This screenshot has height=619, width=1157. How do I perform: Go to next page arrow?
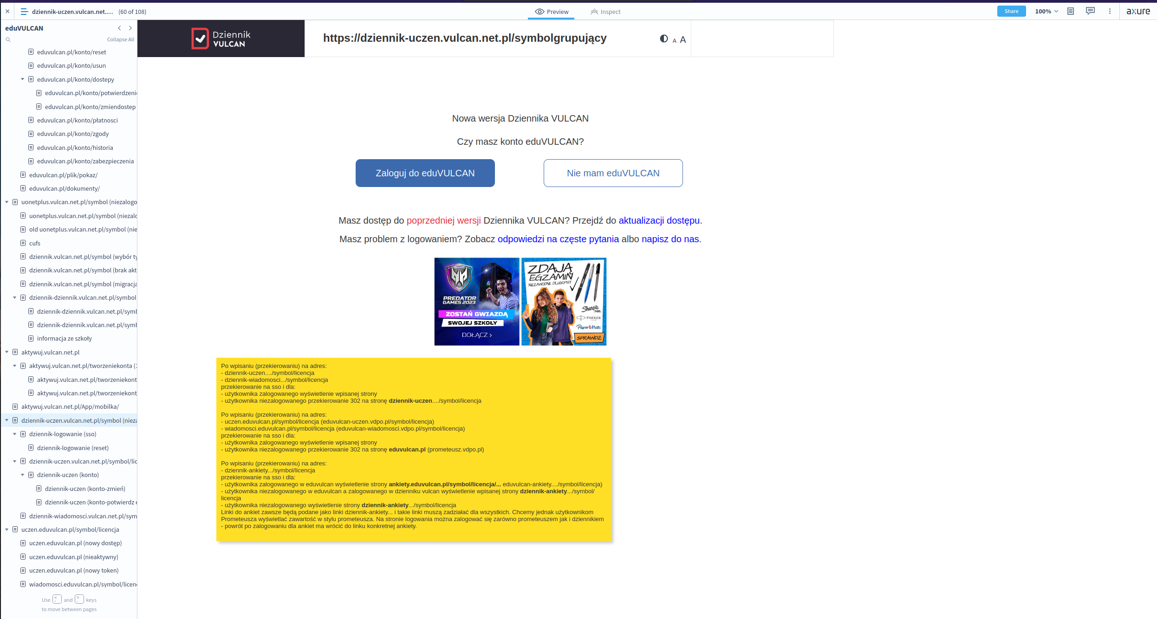(x=130, y=28)
